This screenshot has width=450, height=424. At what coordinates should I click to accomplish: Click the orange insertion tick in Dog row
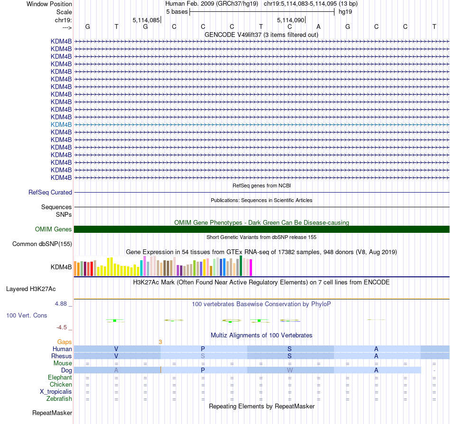[161, 370]
